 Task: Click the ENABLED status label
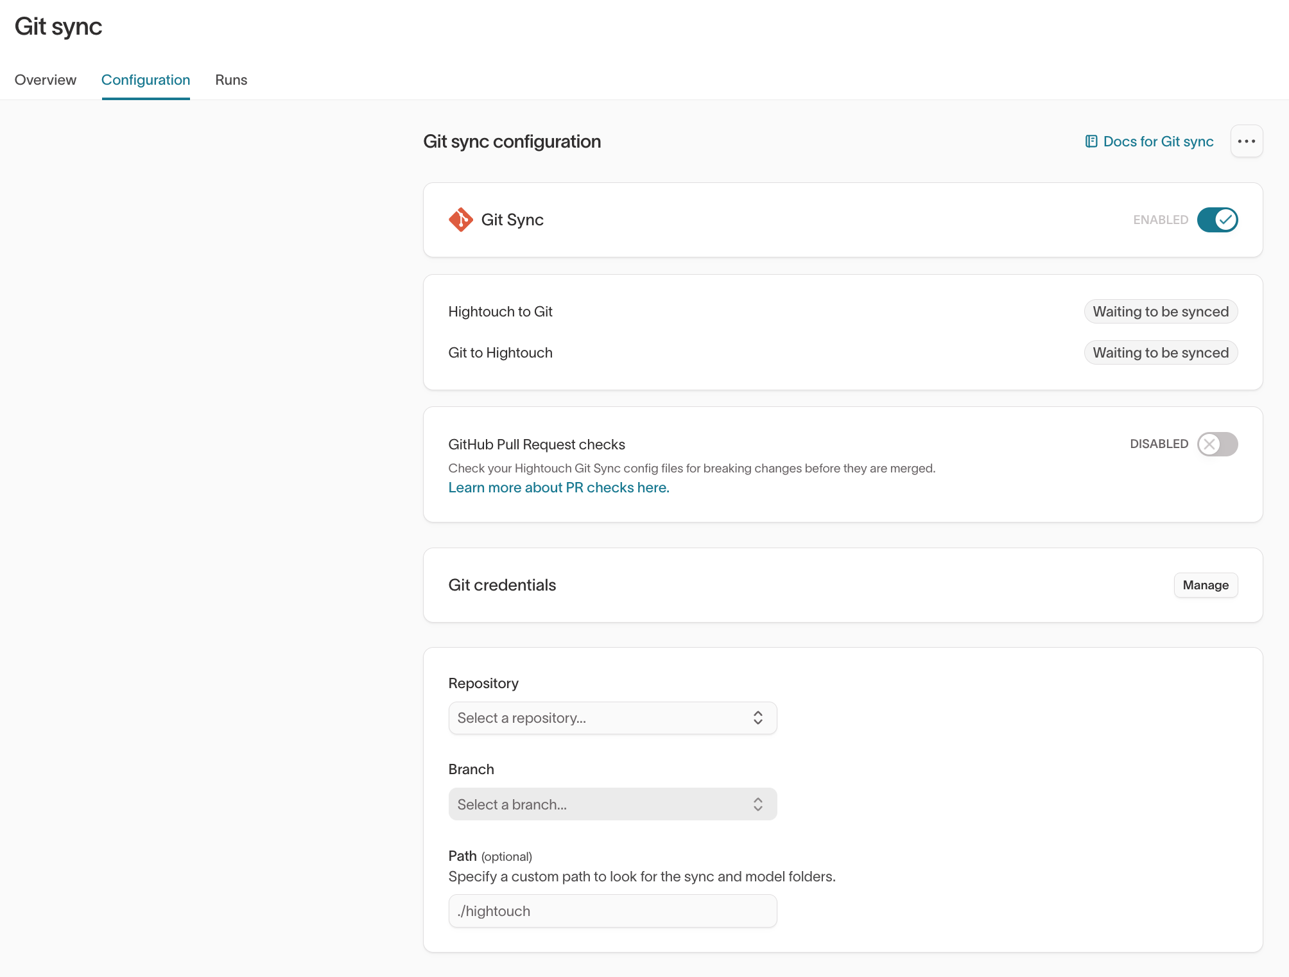click(x=1161, y=220)
